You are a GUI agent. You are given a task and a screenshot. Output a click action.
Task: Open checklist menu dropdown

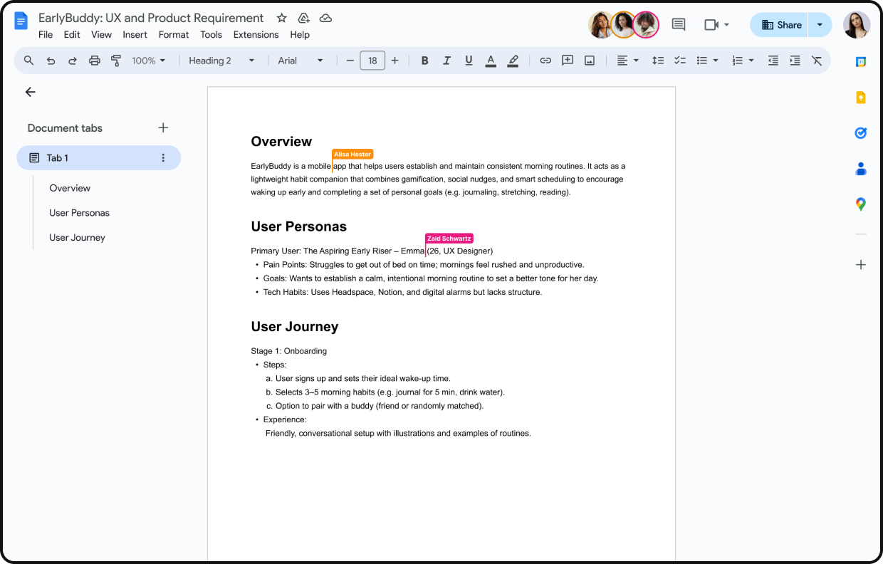(x=680, y=61)
